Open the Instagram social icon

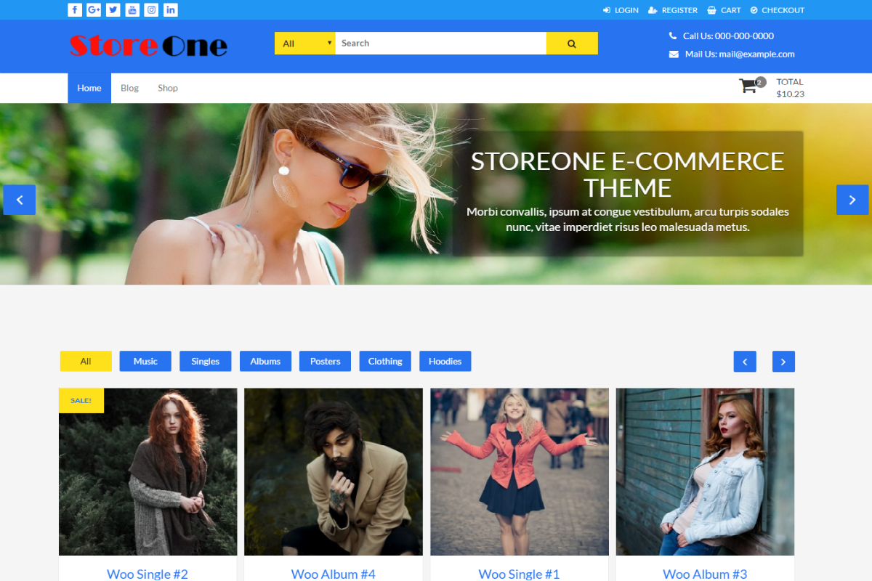pyautogui.click(x=150, y=9)
